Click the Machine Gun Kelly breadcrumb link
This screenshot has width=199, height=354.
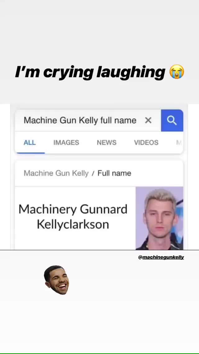[x=56, y=173]
